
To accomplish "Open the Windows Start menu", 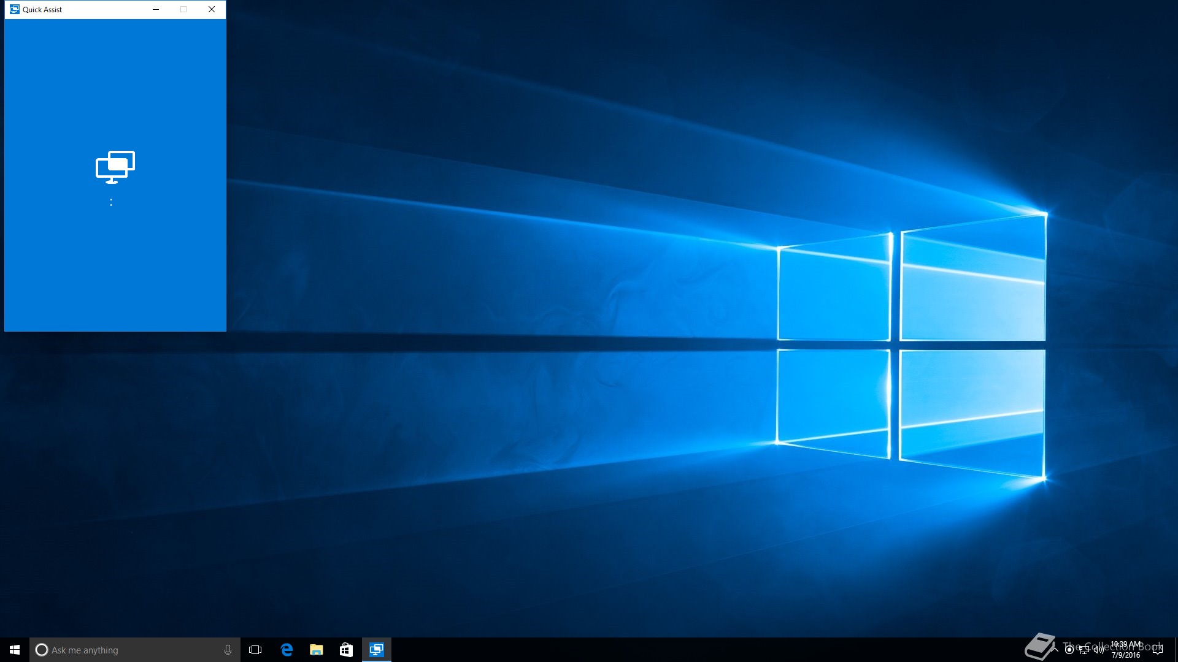I will click(x=15, y=650).
